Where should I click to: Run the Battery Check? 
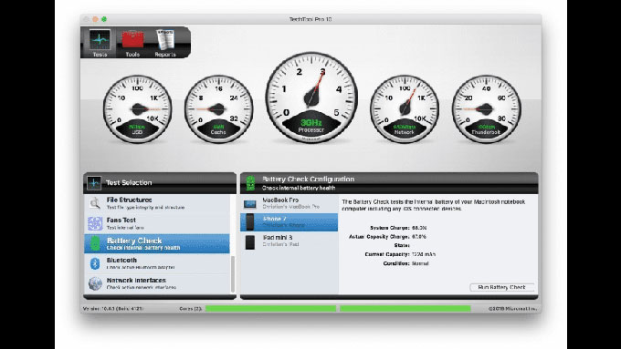[x=501, y=287]
